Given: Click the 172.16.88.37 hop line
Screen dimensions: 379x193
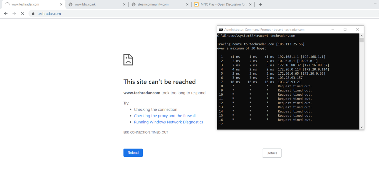Looking at the screenshot, I should 274,65.
